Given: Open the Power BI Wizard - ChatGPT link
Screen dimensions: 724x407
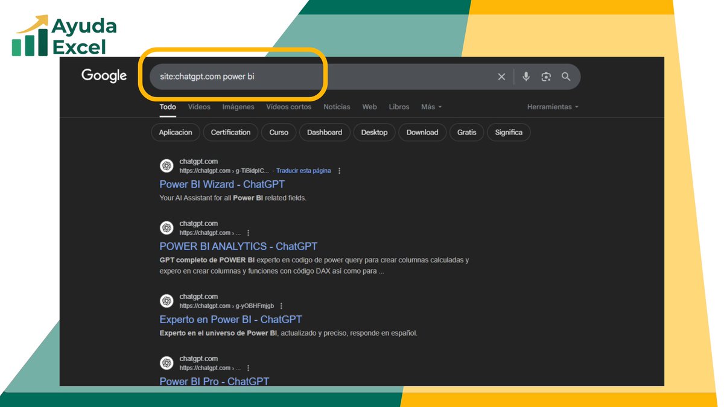Looking at the screenshot, I should (x=221, y=184).
